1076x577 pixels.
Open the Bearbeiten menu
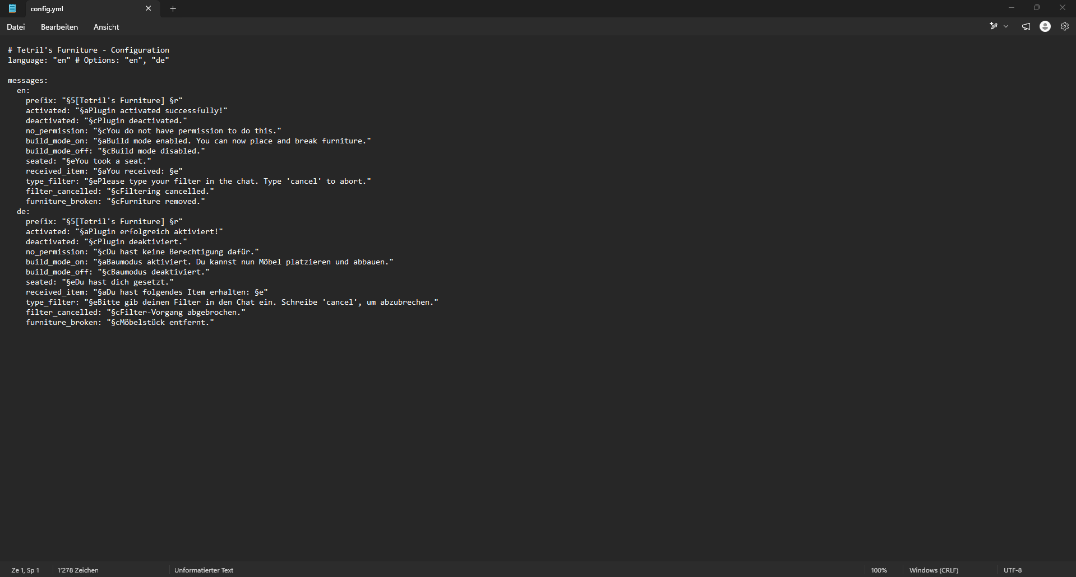59,27
